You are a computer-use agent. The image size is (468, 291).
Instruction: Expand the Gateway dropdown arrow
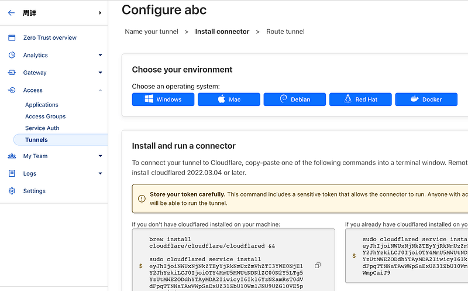(x=100, y=73)
